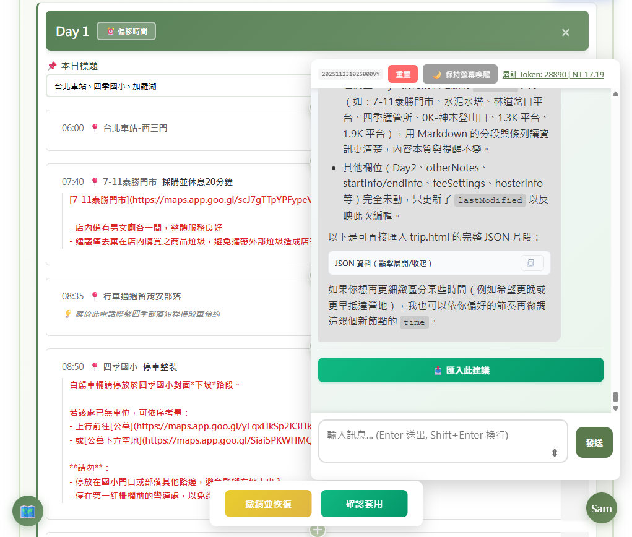The height and width of the screenshot is (537, 632).
Task: Click the 或[公墓下方空地] maps link line
Action: pyautogui.click(x=190, y=440)
